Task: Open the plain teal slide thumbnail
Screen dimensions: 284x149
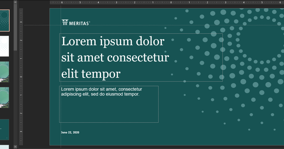Action: pyautogui.click(x=4, y=130)
